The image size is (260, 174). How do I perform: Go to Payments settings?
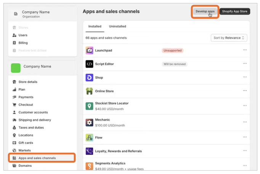26,97
